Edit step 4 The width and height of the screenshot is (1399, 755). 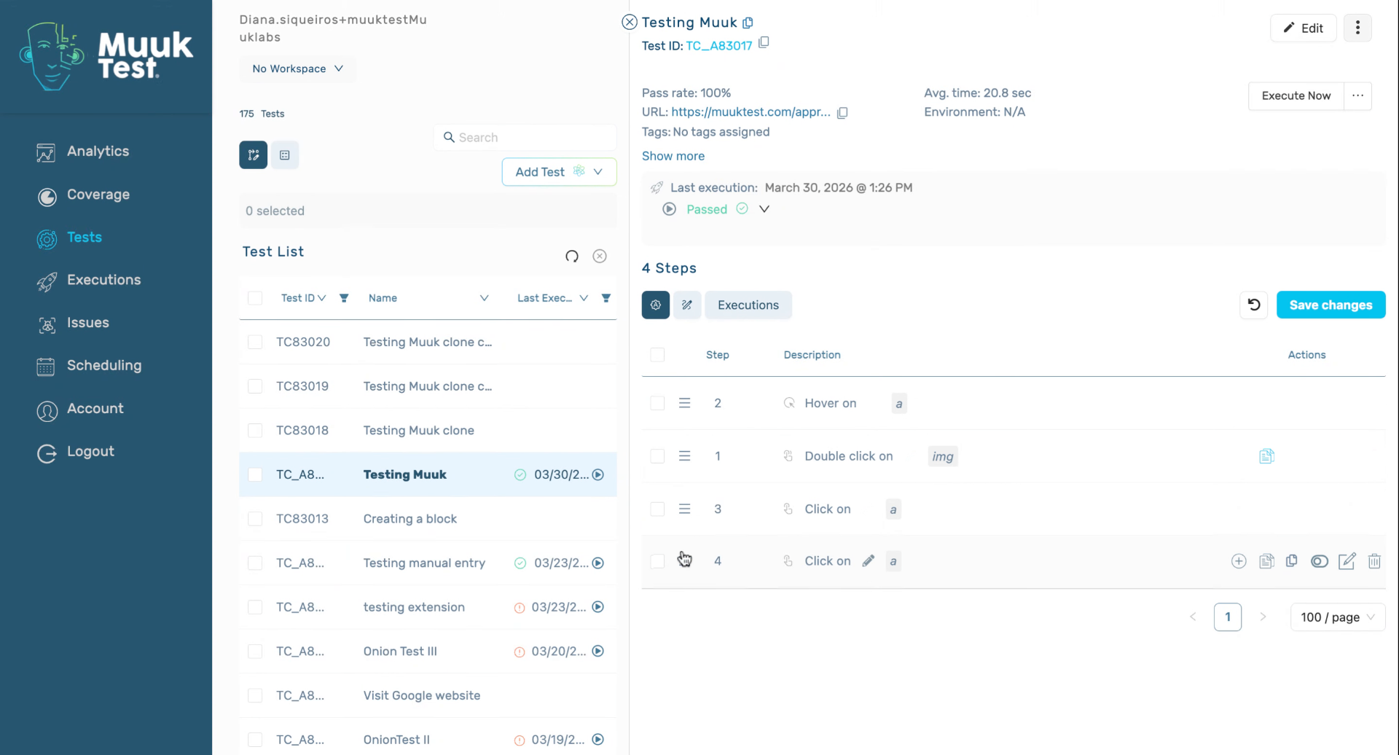[x=1347, y=561]
